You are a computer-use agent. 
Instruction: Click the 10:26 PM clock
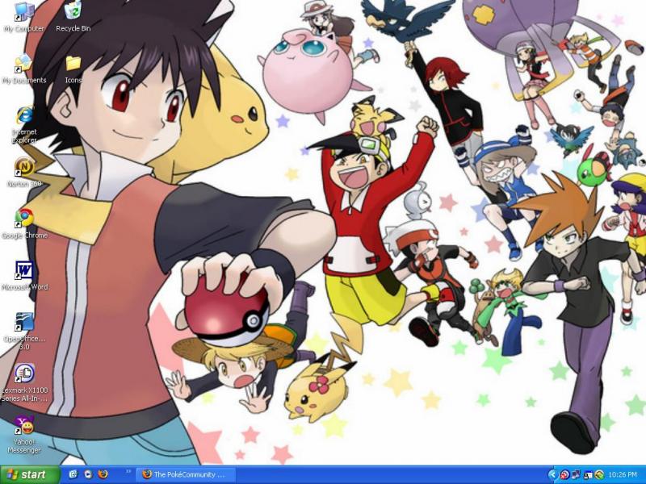[623, 475]
